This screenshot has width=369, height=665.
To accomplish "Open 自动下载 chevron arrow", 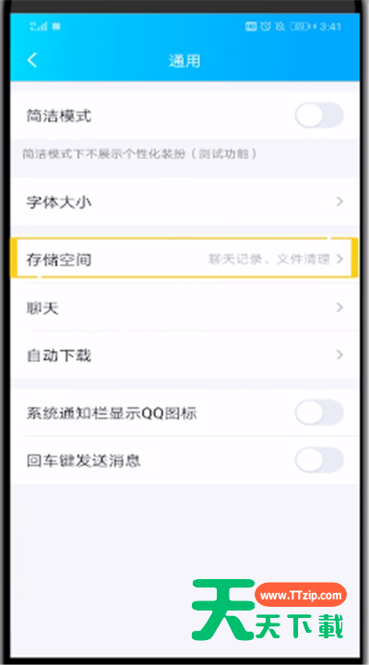I will pos(339,355).
